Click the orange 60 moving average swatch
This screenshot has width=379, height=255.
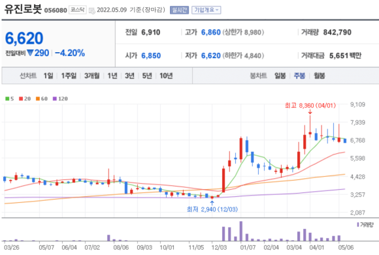click(x=38, y=98)
